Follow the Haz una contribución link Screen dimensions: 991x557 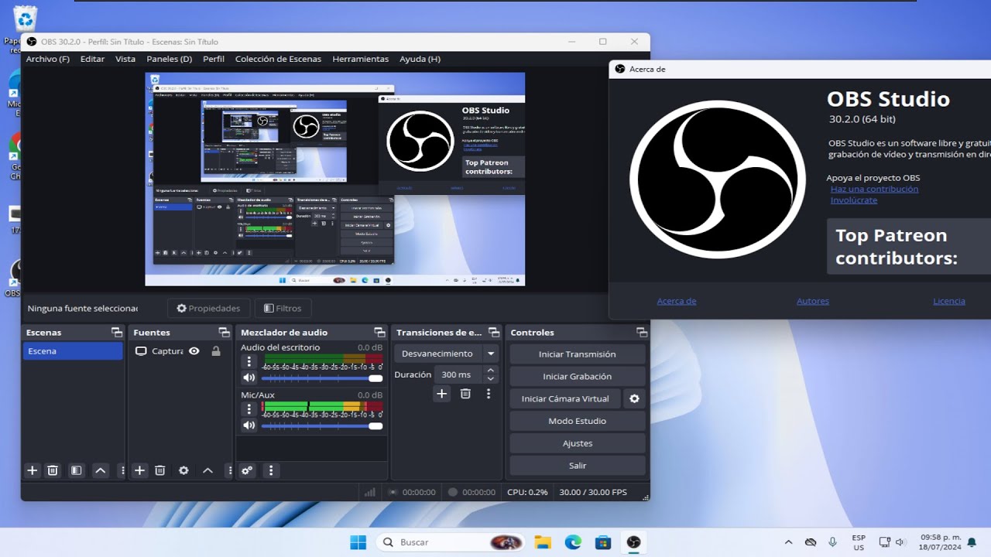pyautogui.click(x=875, y=189)
